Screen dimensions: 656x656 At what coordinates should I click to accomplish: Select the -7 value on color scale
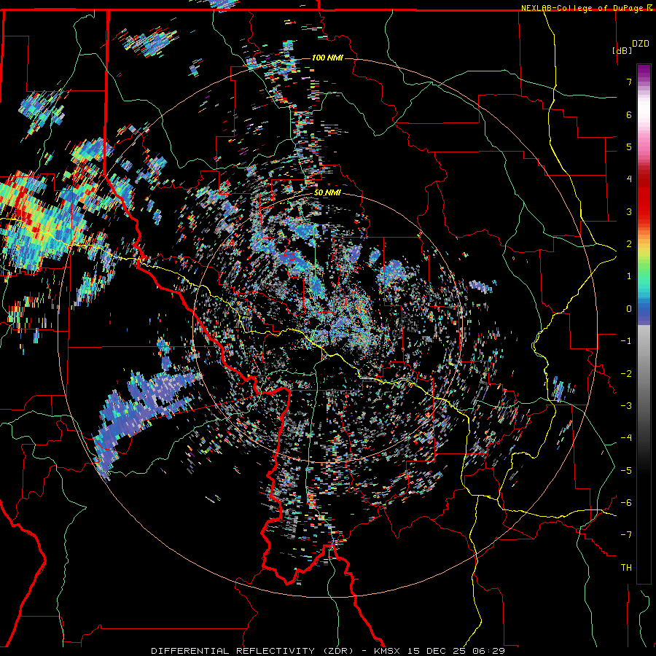tap(626, 535)
